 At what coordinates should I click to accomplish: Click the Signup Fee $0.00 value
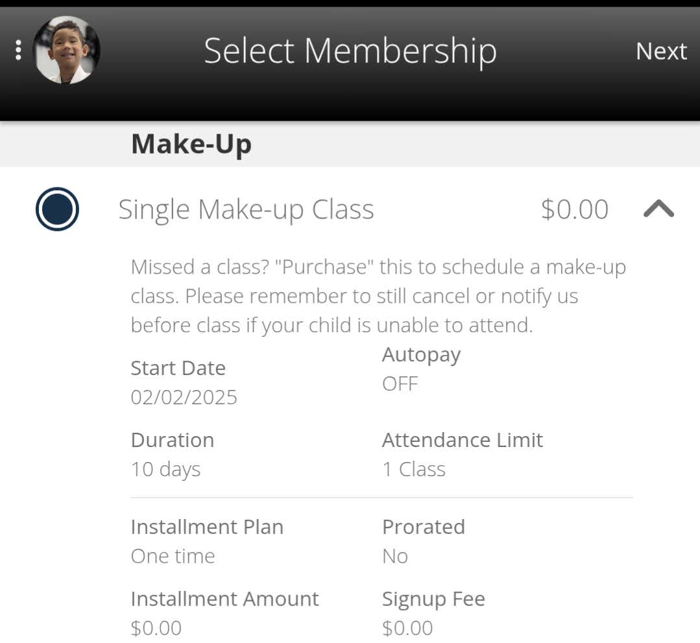click(407, 628)
